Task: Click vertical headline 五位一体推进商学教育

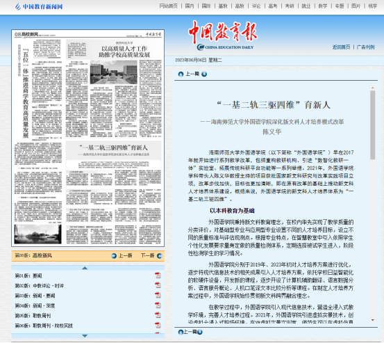Action: point(26,93)
